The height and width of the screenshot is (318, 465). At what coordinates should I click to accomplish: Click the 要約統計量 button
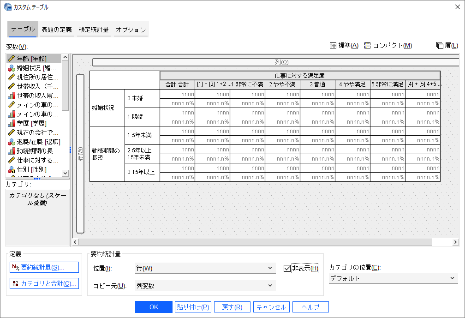pos(44,267)
